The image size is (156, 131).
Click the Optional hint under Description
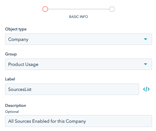pos(12,112)
